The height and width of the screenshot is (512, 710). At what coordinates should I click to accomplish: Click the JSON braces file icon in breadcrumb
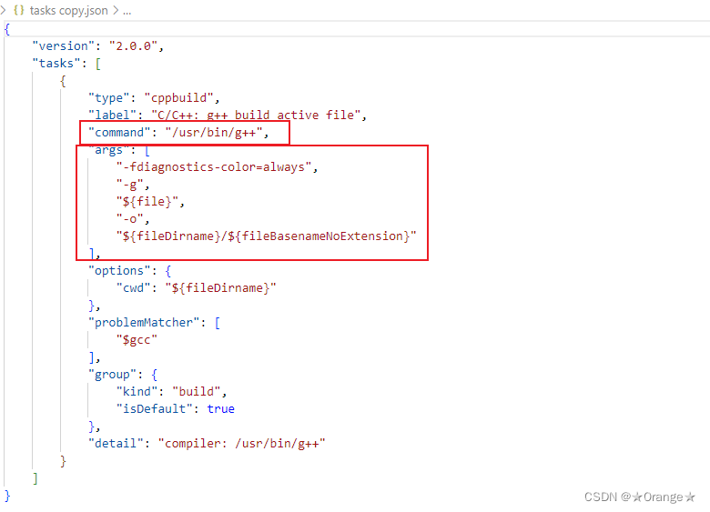tap(18, 10)
